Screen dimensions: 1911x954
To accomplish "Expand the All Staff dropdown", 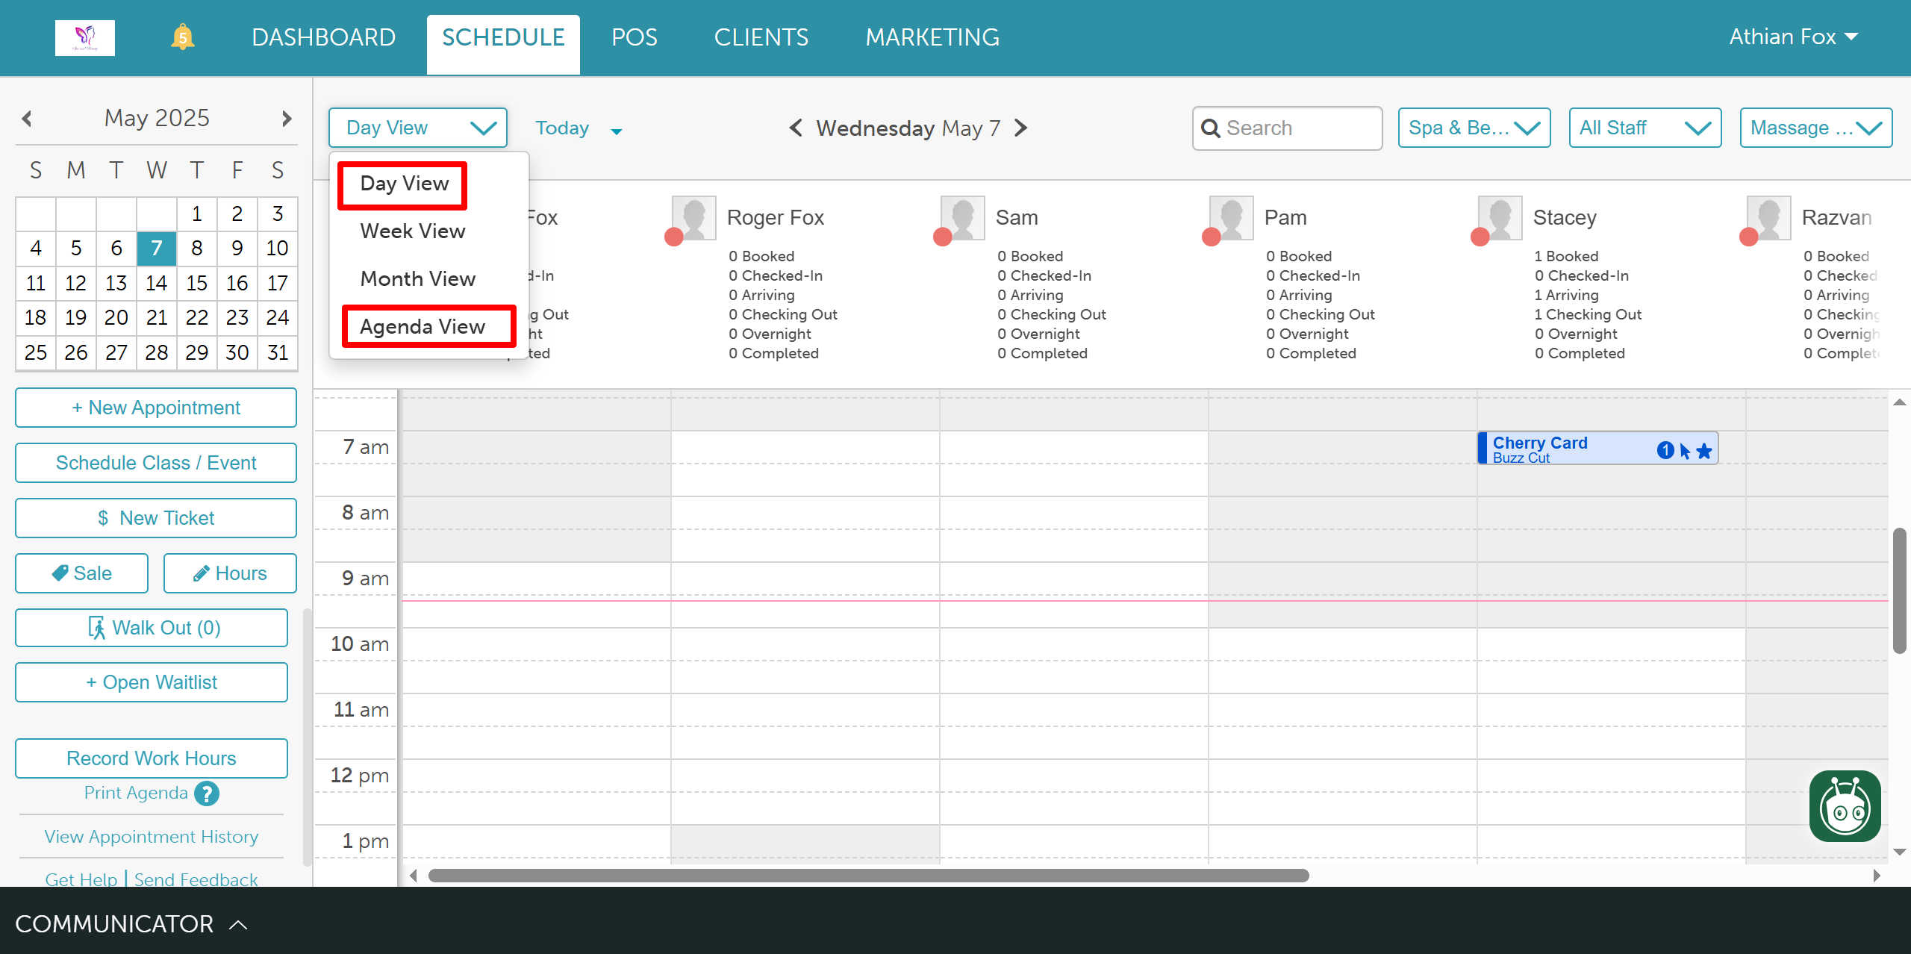I will click(x=1645, y=128).
